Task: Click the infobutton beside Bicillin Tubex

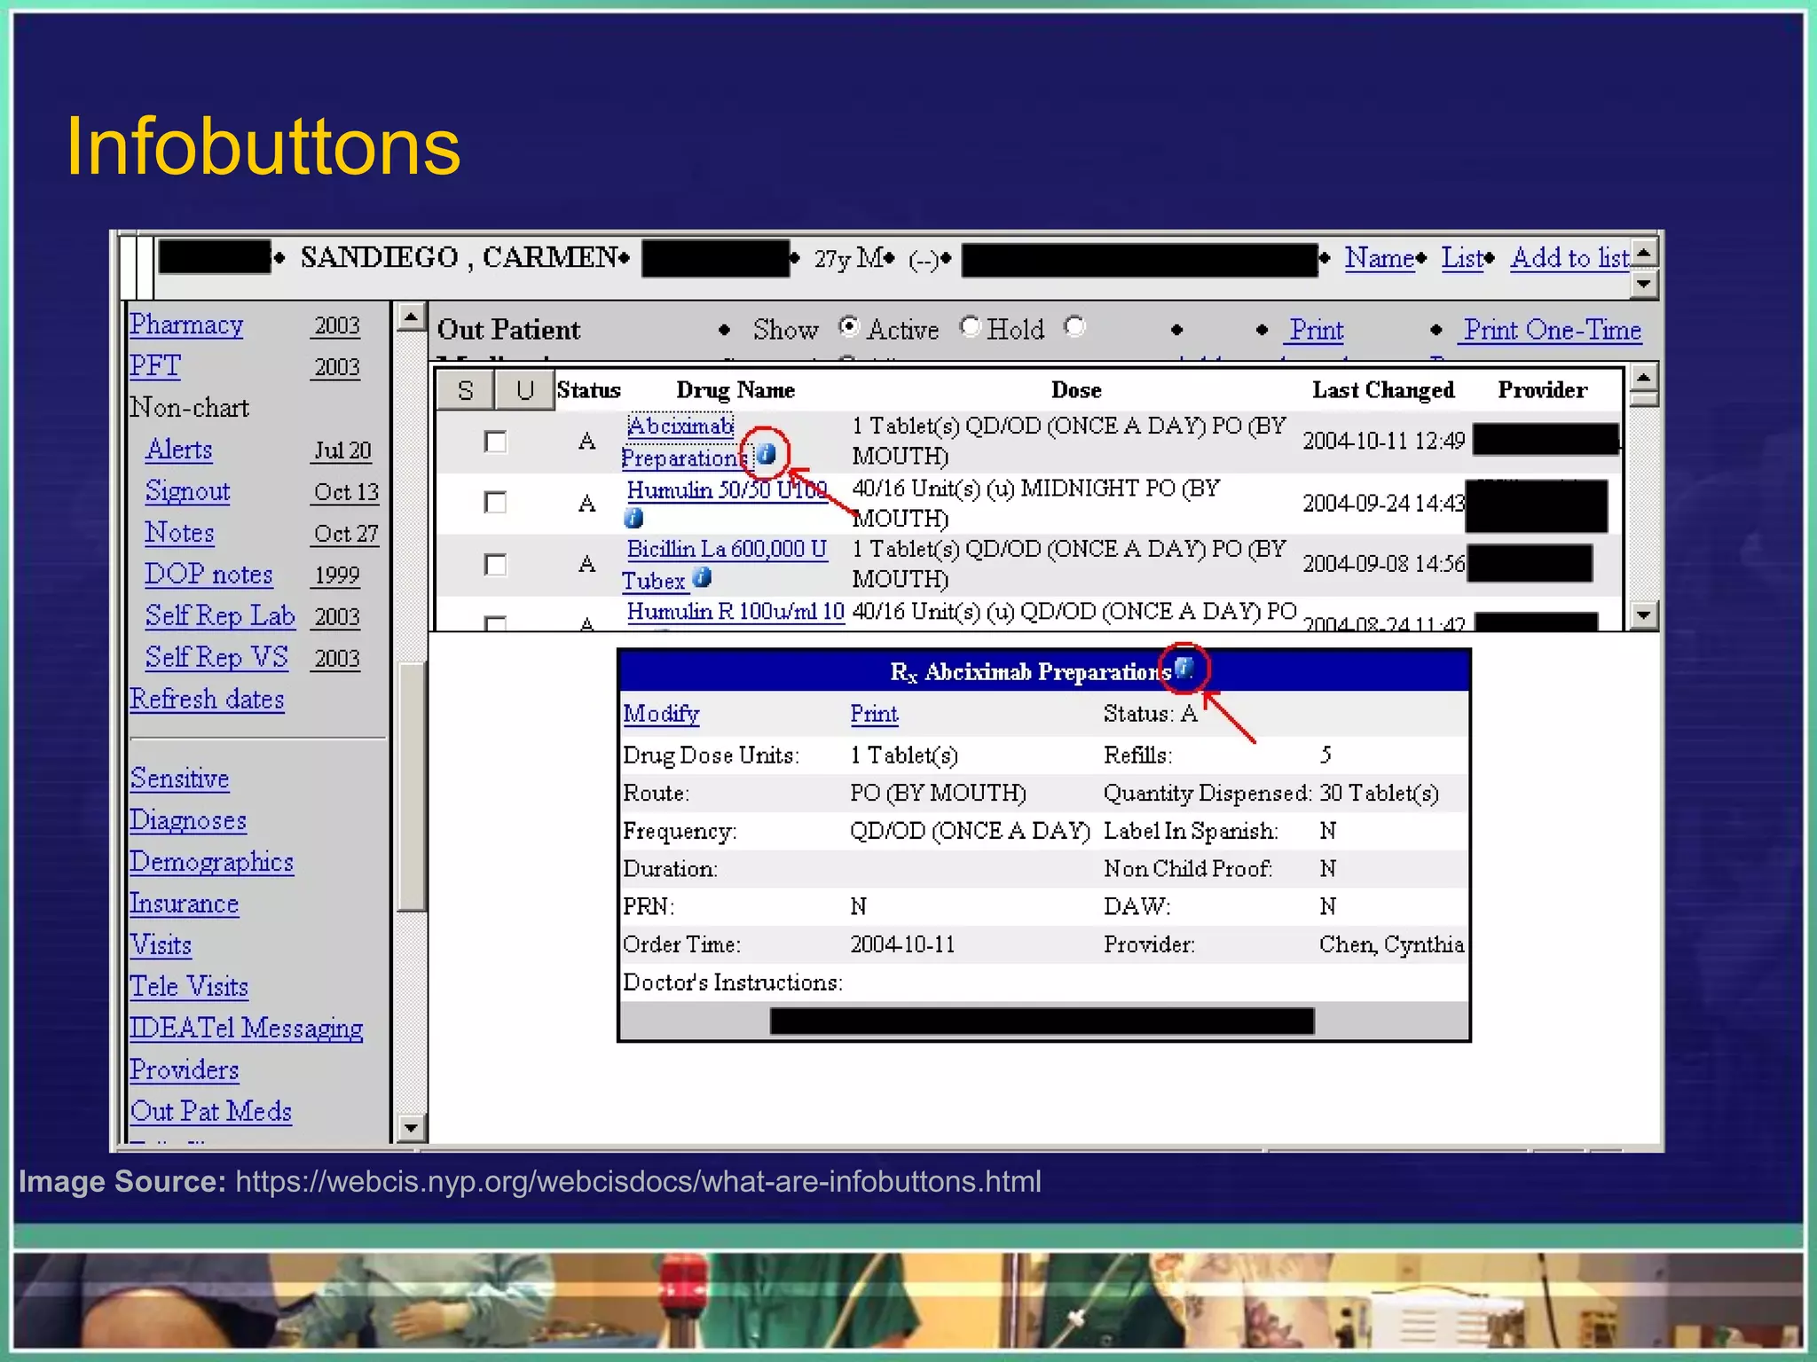Action: 702,578
